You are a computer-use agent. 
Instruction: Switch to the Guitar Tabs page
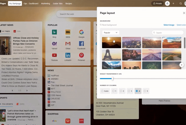58,3
